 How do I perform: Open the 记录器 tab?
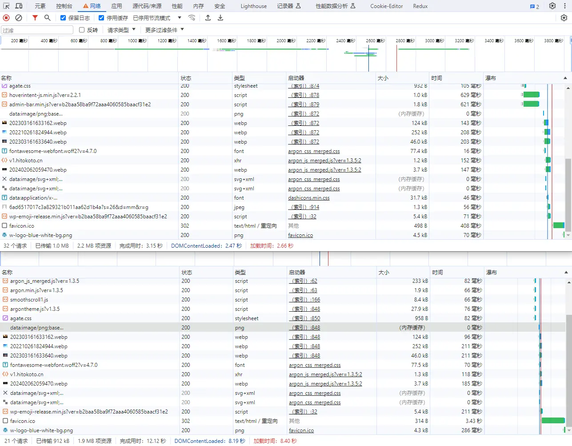[x=289, y=6]
